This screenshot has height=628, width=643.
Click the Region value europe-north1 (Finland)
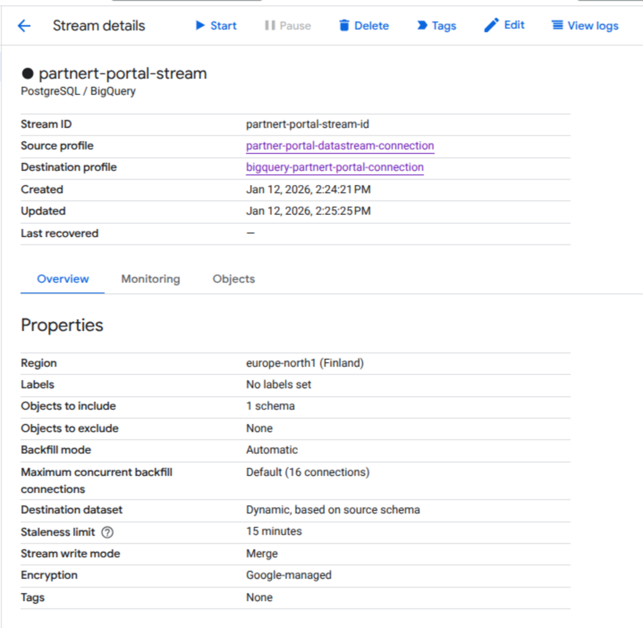click(x=305, y=363)
